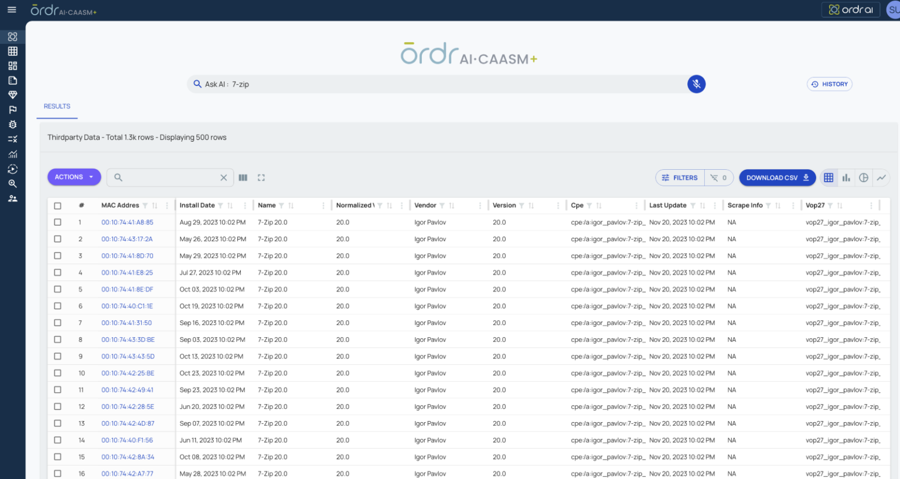900x479 pixels.
Task: Open the hamburger menu top left
Action: coord(11,10)
